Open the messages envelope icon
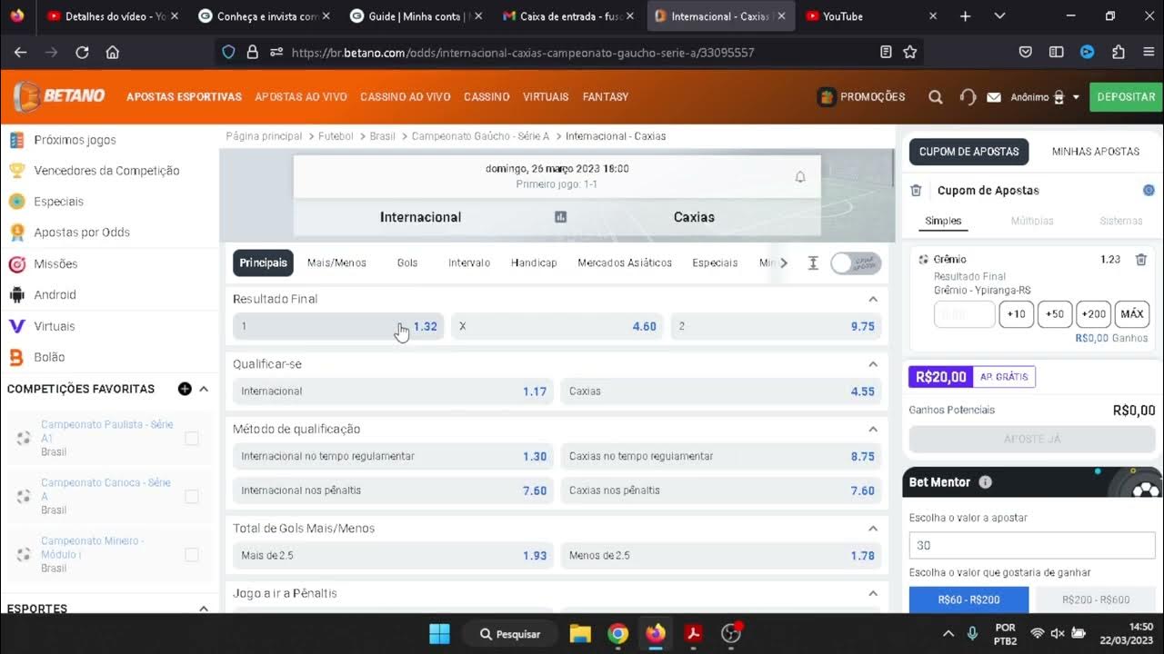 (994, 97)
